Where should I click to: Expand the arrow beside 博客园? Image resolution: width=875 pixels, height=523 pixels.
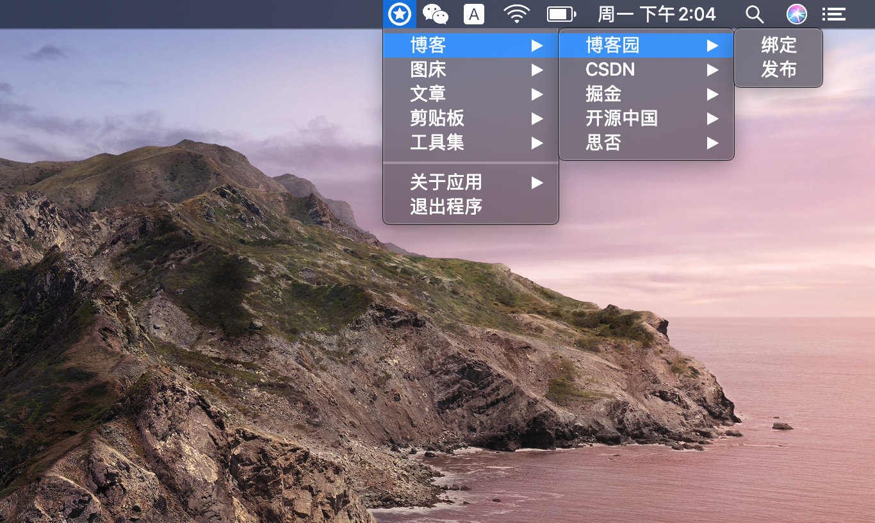[x=712, y=46]
